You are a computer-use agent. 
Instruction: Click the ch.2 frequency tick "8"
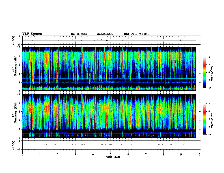[20, 103]
